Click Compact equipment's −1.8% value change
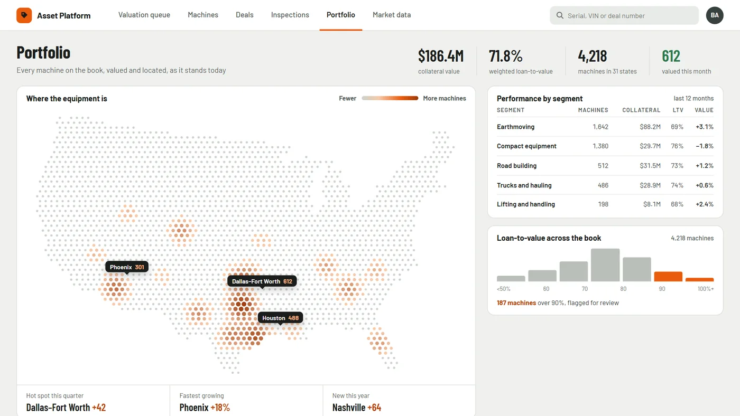The image size is (740, 416). [x=705, y=146]
